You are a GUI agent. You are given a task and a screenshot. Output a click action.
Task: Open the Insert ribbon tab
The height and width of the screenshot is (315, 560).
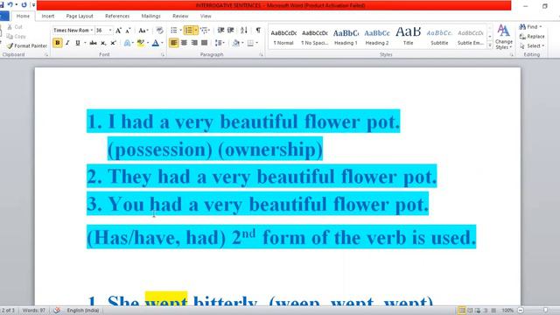point(48,16)
